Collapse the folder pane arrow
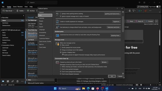162x91 pixels. [x=24, y=16]
